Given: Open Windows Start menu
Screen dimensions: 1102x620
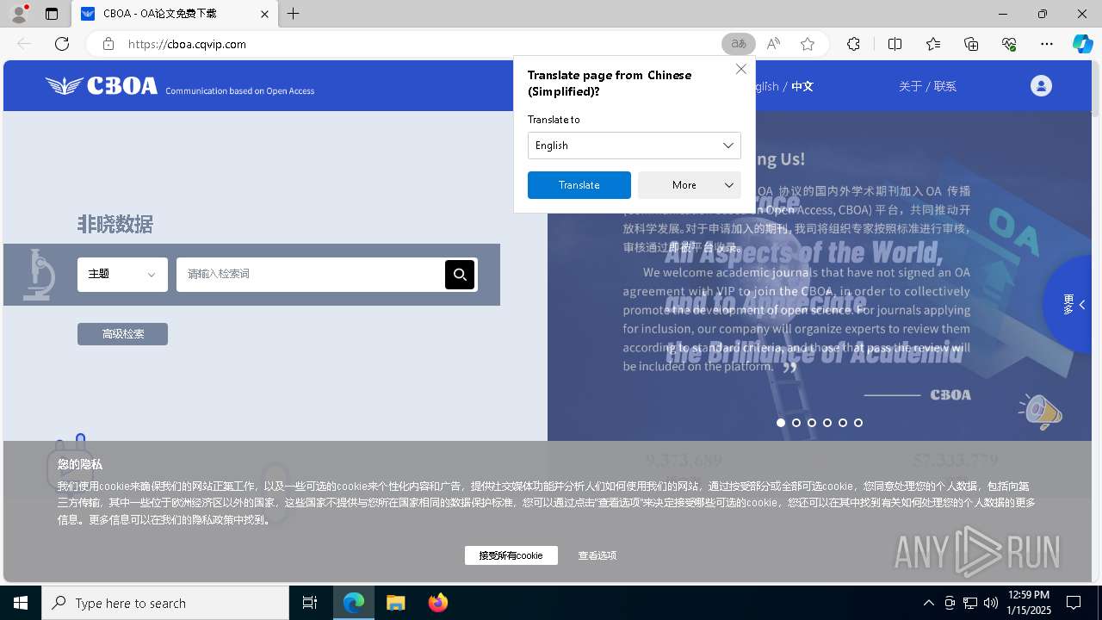Looking at the screenshot, I should click(x=21, y=603).
